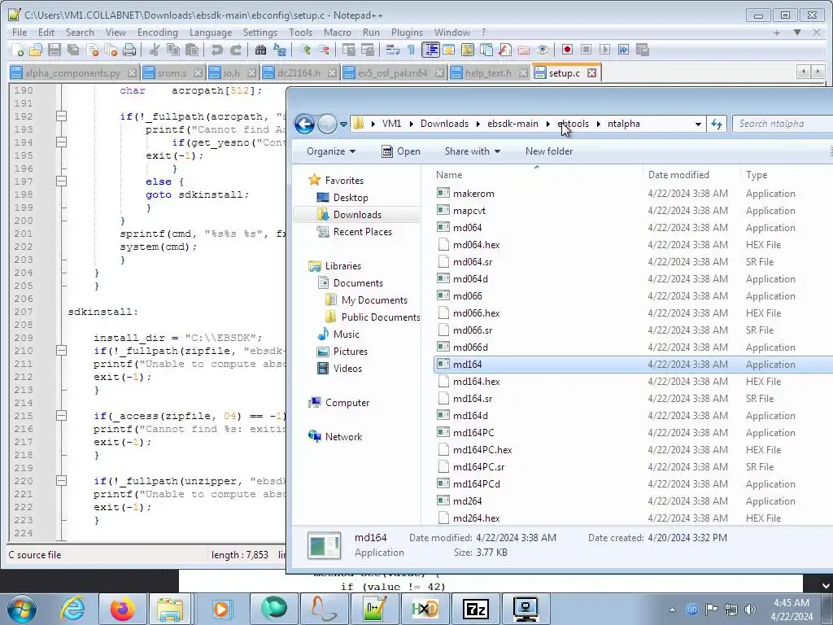This screenshot has height=625, width=833.
Task: Toggle Show All Characters pilcrow icon
Action: click(x=411, y=50)
